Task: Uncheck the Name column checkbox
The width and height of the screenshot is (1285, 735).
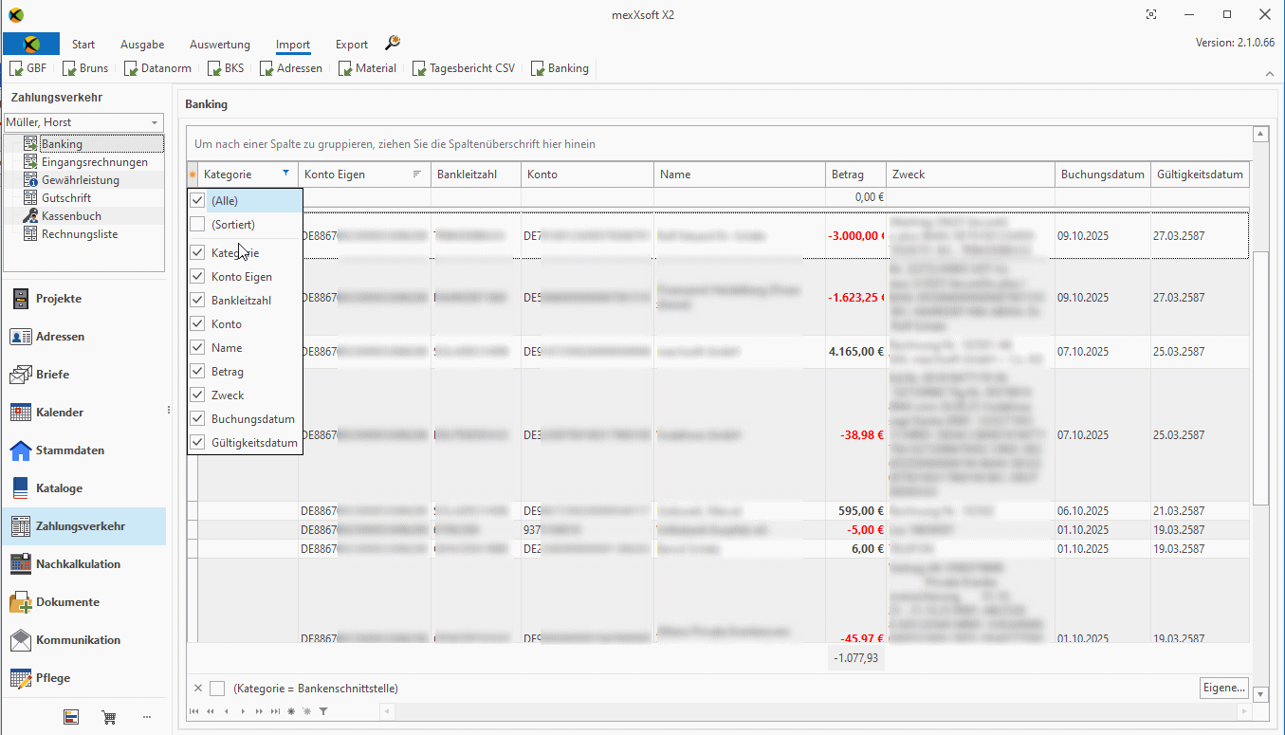Action: (197, 348)
